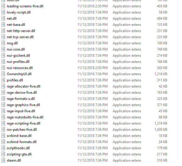Click the icon beside OwnershipUI.dll
Image resolution: width=182 pixels, height=166 pixels.
pyautogui.click(x=3, y=74)
